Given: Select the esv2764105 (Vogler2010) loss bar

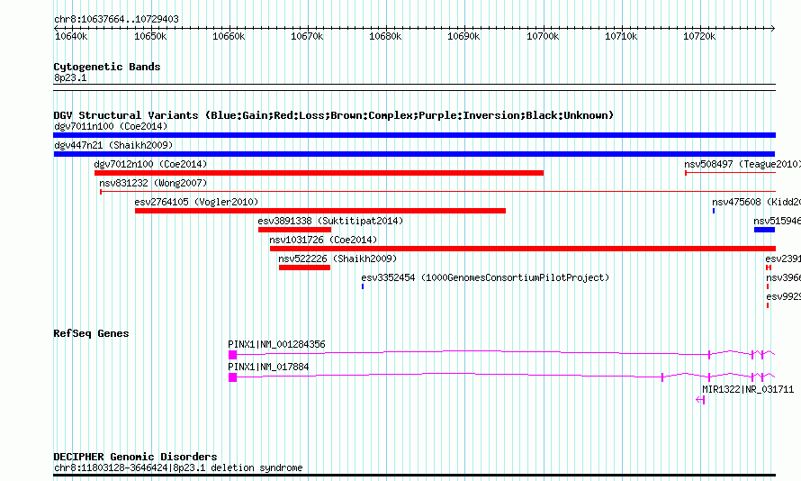Looking at the screenshot, I should (x=320, y=211).
